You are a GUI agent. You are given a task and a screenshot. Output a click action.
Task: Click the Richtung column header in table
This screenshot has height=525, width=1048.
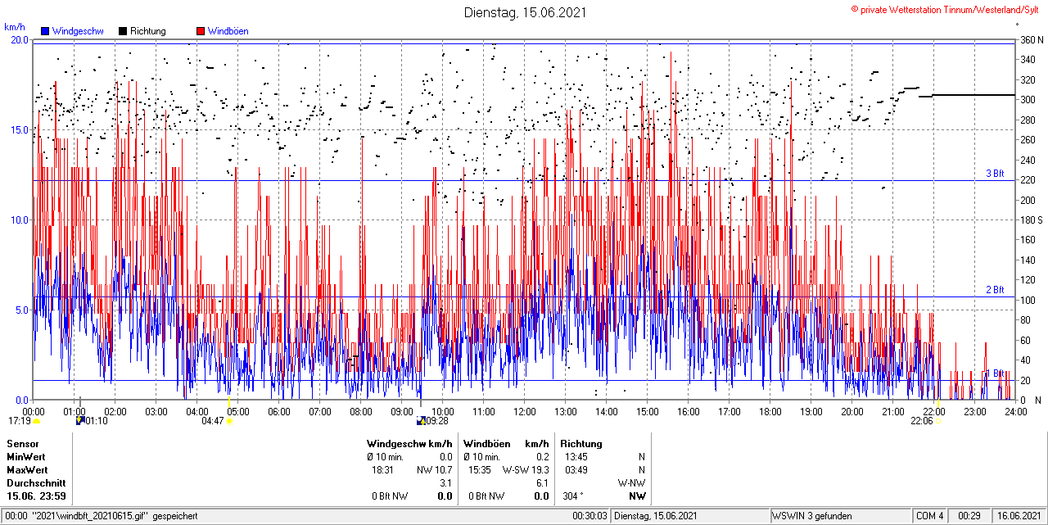coord(580,444)
